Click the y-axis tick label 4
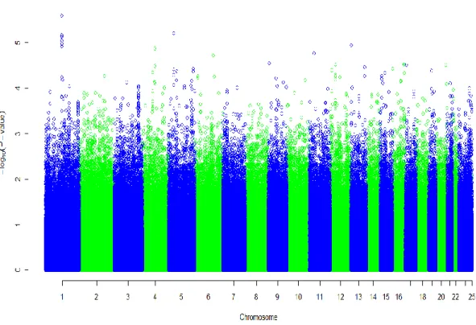This screenshot has width=476, height=325. tap(18, 88)
